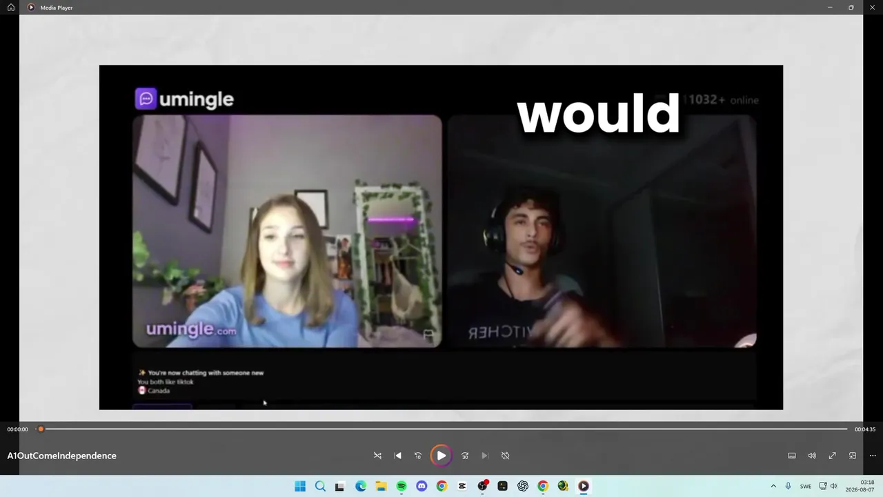Viewport: 883px width, 497px height.
Task: Open ChatGPT from the taskbar
Action: 523,486
